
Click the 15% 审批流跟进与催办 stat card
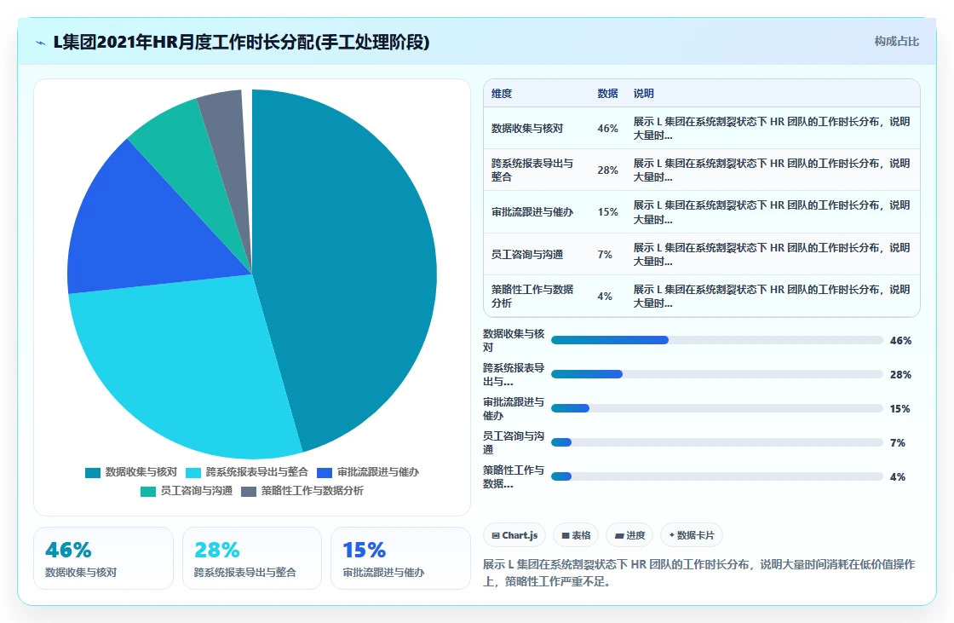(400, 558)
